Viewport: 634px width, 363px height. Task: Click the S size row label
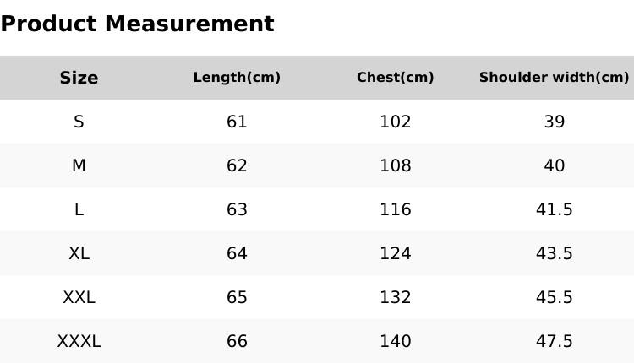click(79, 122)
